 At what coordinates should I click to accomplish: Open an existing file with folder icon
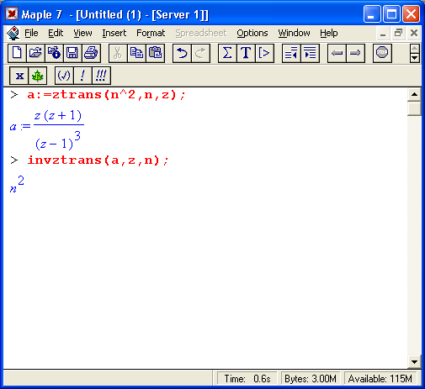coord(35,53)
